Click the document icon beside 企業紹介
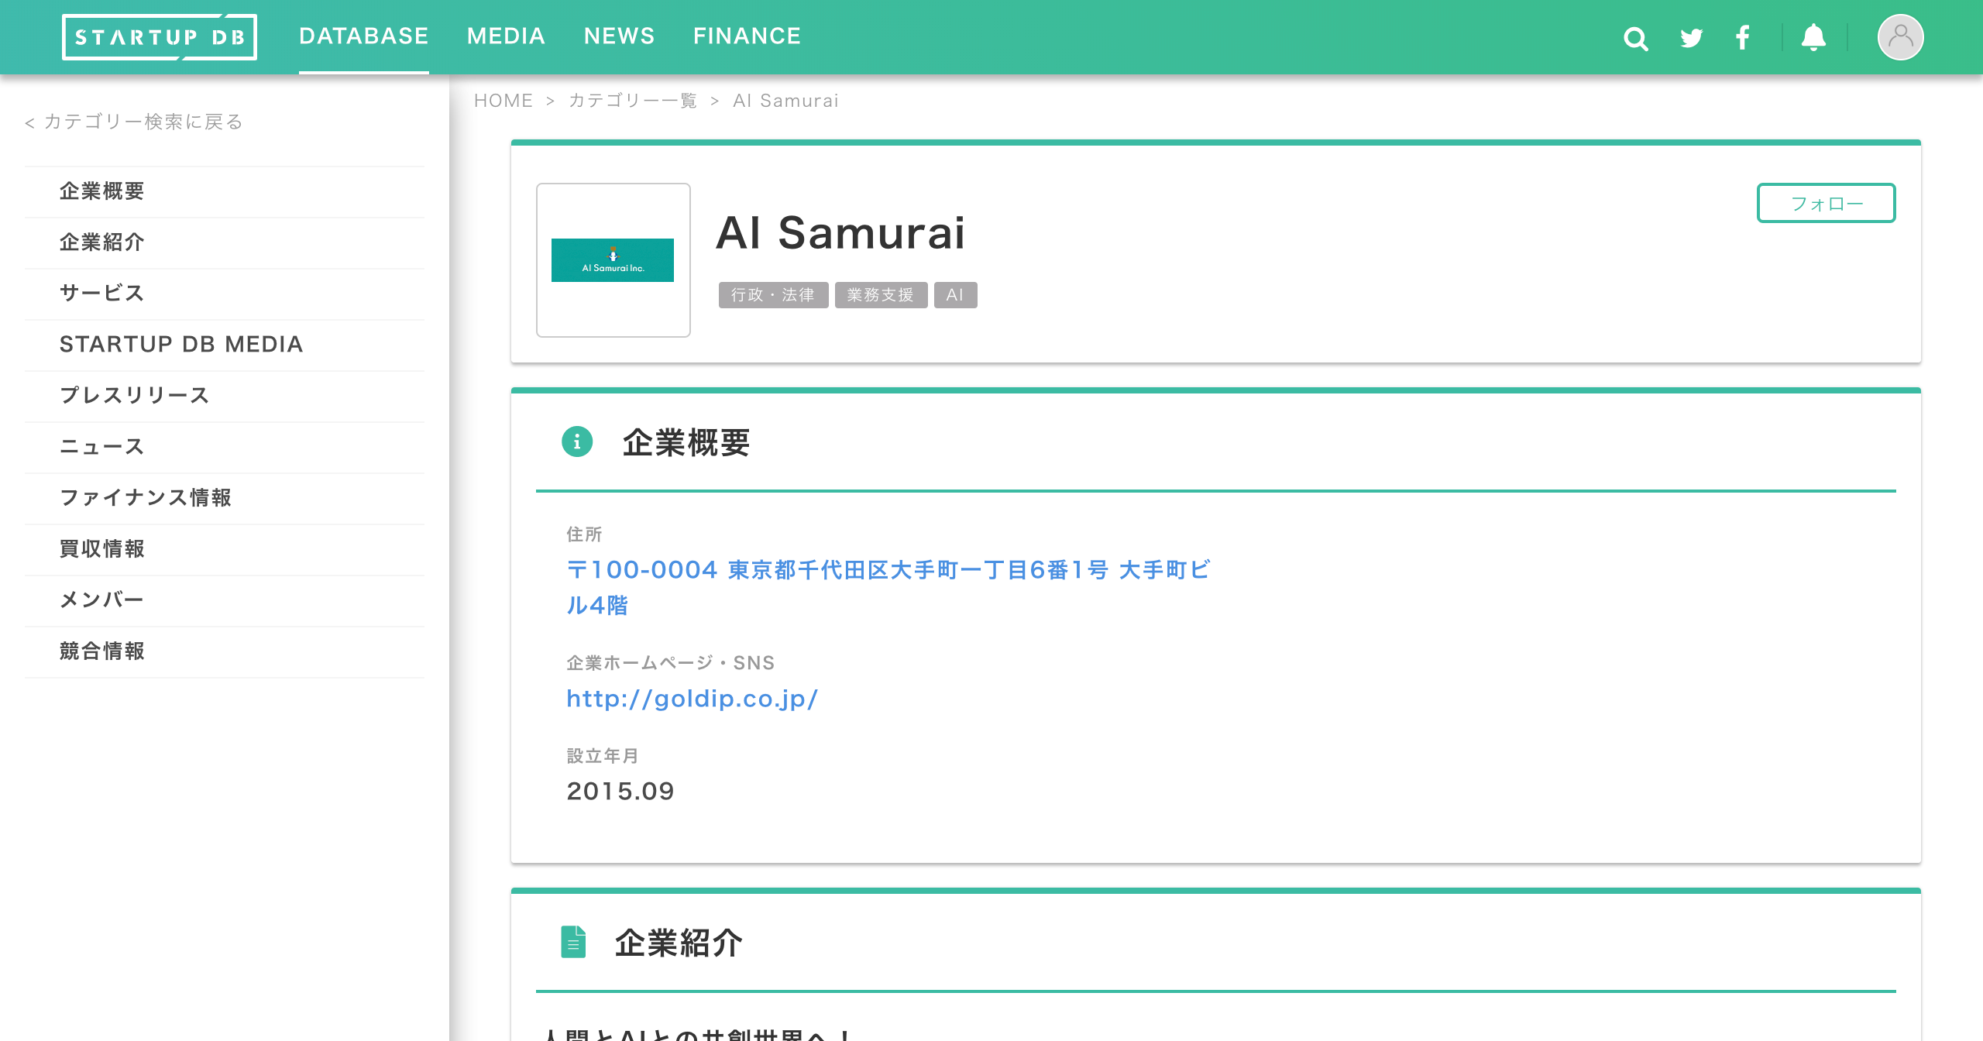Image resolution: width=1983 pixels, height=1041 pixels. tap(573, 942)
